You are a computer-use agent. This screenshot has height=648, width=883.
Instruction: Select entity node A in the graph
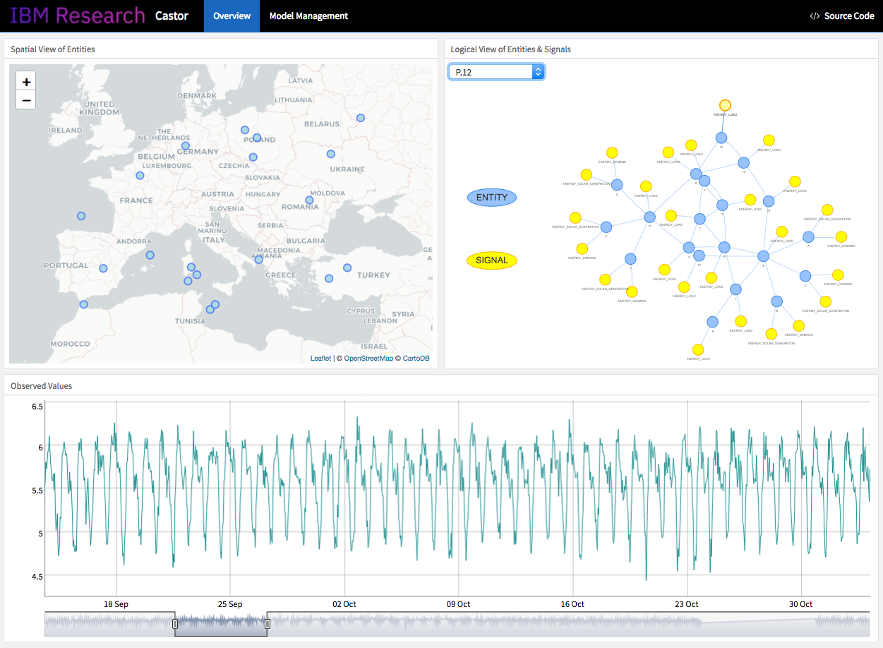pyautogui.click(x=808, y=237)
